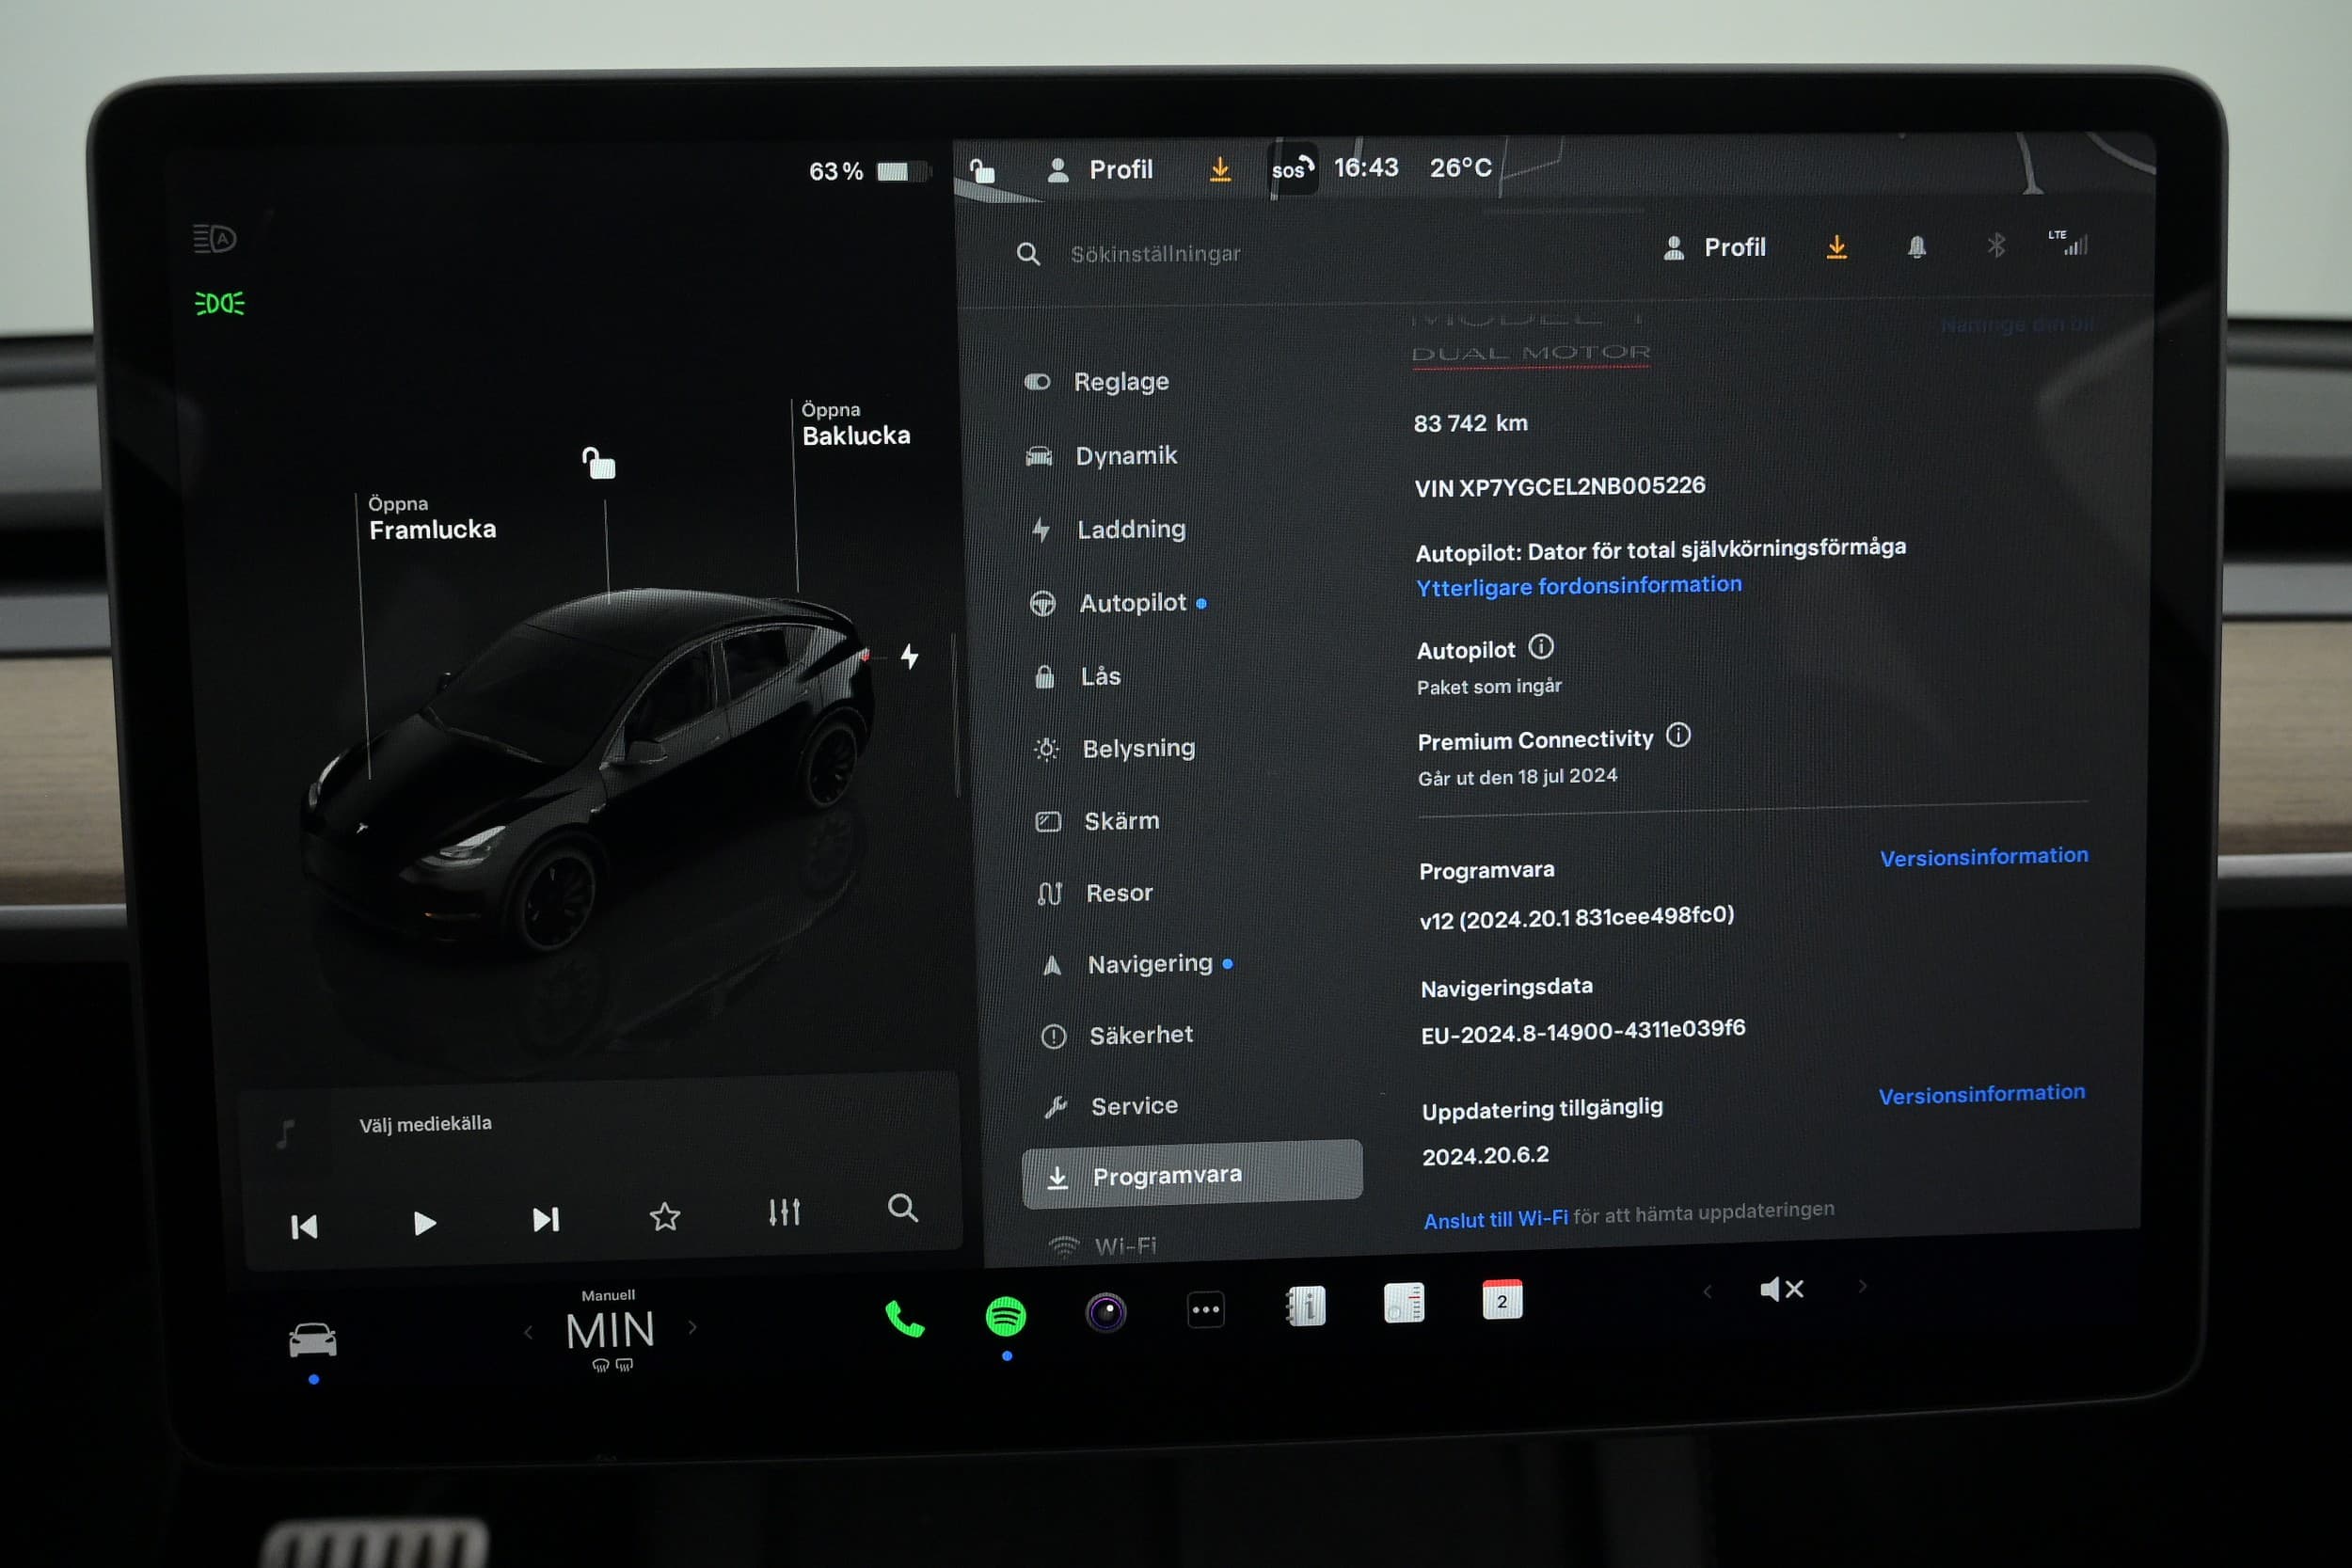The width and height of the screenshot is (2352, 1568).
Task: Tap Öppna Framlucka to open frunk
Action: [x=432, y=518]
